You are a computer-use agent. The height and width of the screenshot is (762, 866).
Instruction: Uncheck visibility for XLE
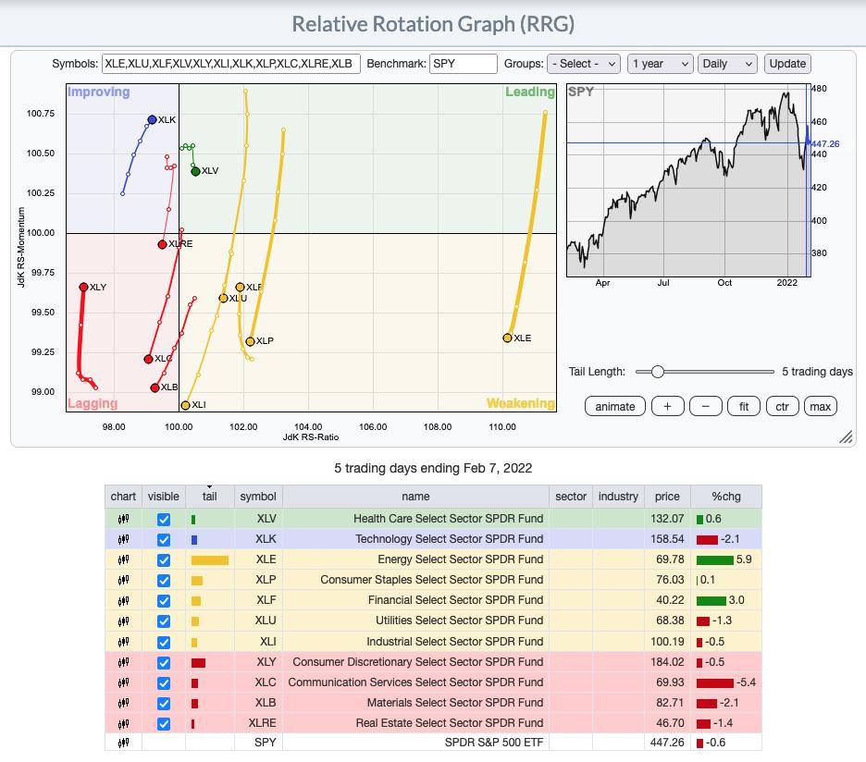click(x=164, y=560)
